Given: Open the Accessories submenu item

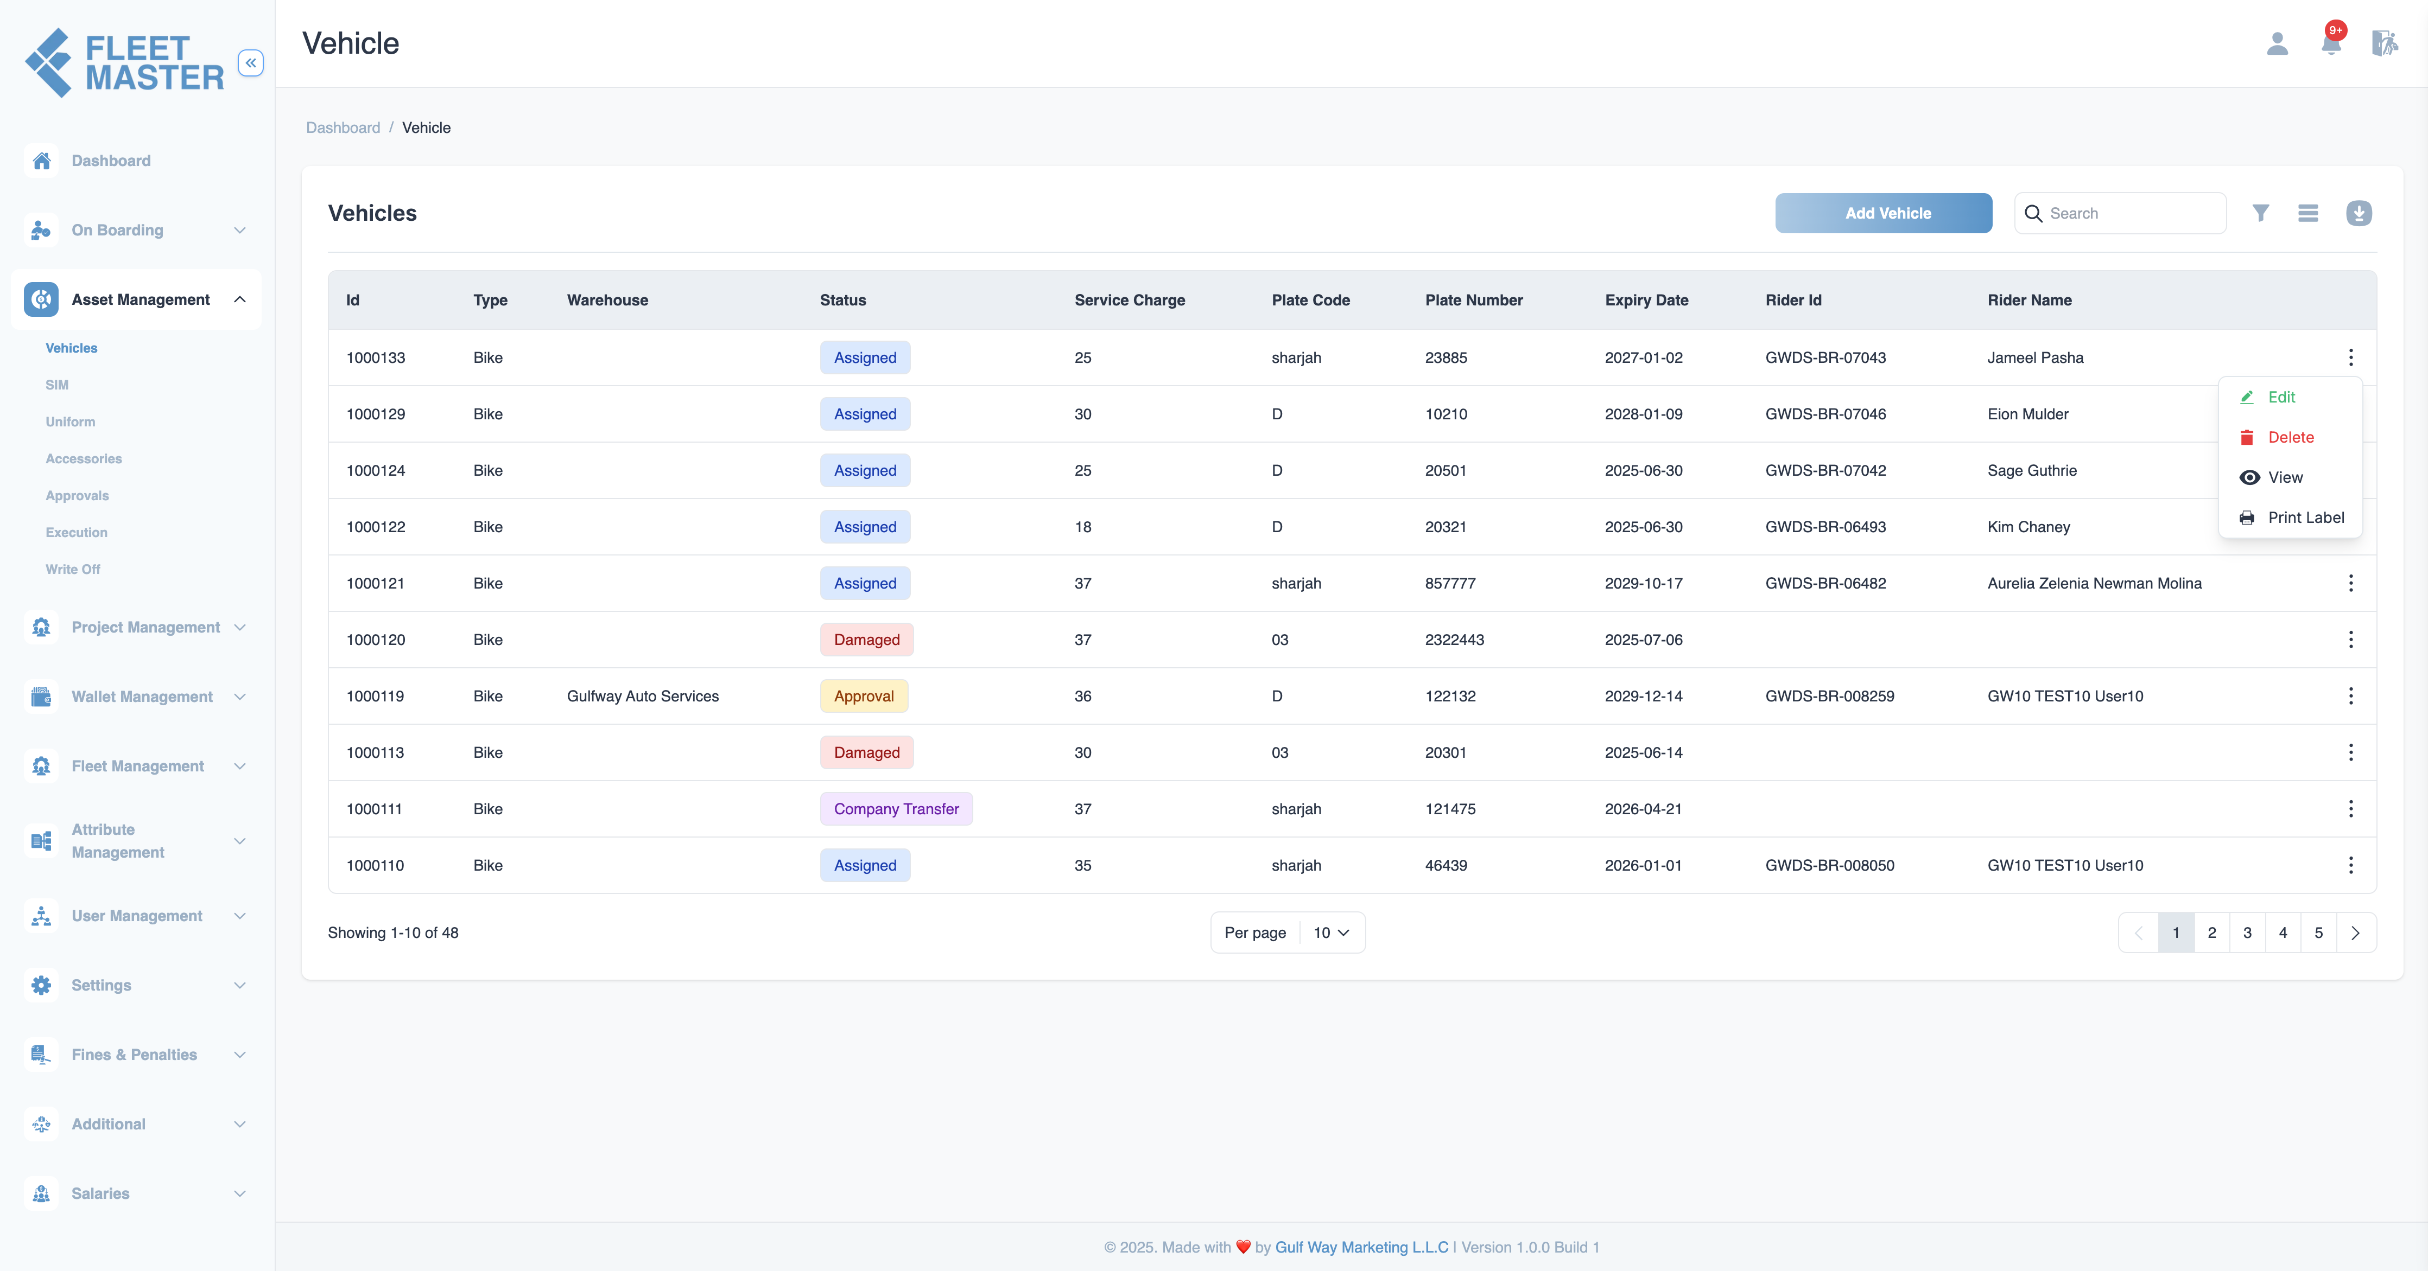Looking at the screenshot, I should point(84,459).
